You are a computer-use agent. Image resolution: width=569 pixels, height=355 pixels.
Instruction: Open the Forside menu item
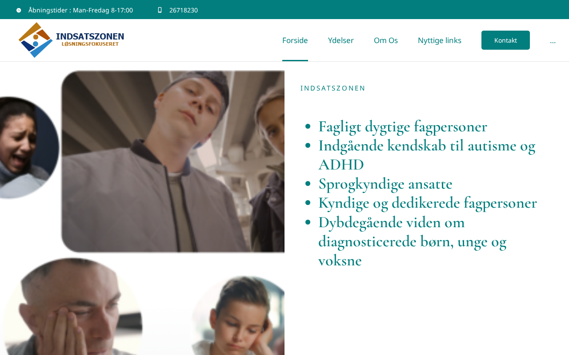pos(295,40)
